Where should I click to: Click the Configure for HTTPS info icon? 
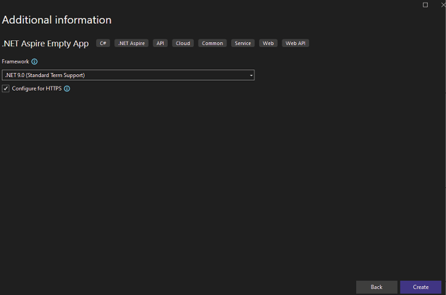coord(67,89)
